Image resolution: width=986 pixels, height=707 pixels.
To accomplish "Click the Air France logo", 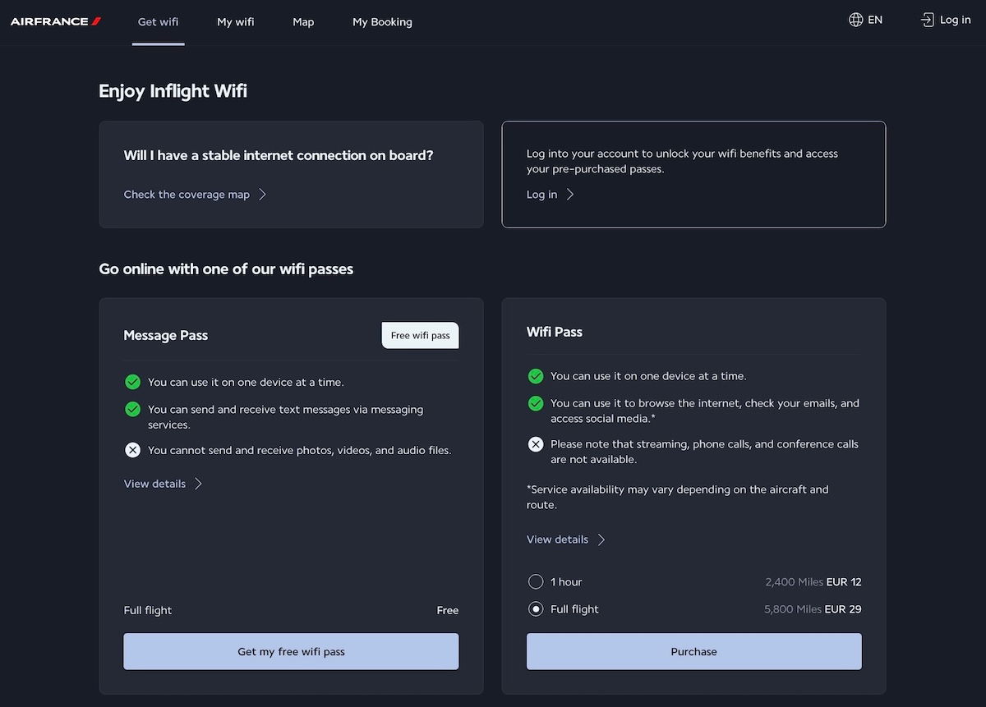I will coord(56,21).
